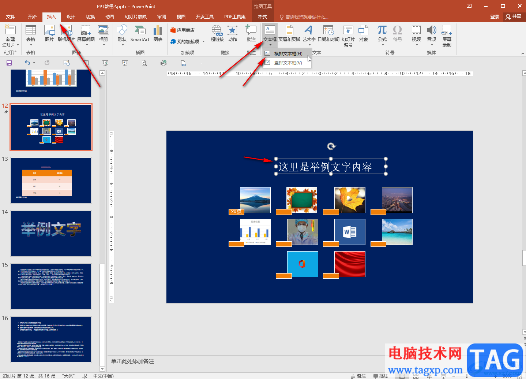526x379 pixels.
Task: Open 应用商店 add-in store
Action: 183,30
